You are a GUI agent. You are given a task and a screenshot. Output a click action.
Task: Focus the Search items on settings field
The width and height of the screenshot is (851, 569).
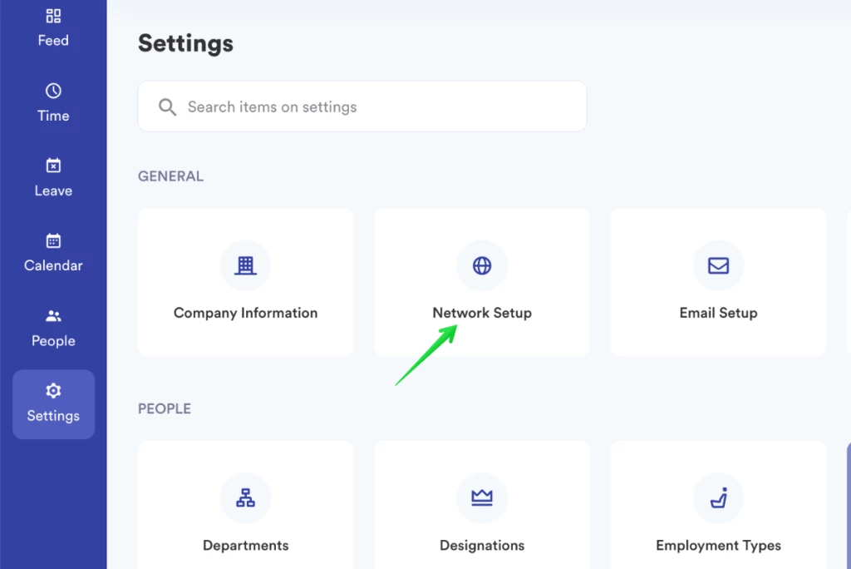pyautogui.click(x=362, y=106)
